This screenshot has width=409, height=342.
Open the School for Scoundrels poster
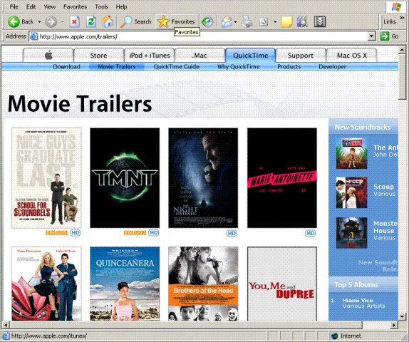point(46,178)
